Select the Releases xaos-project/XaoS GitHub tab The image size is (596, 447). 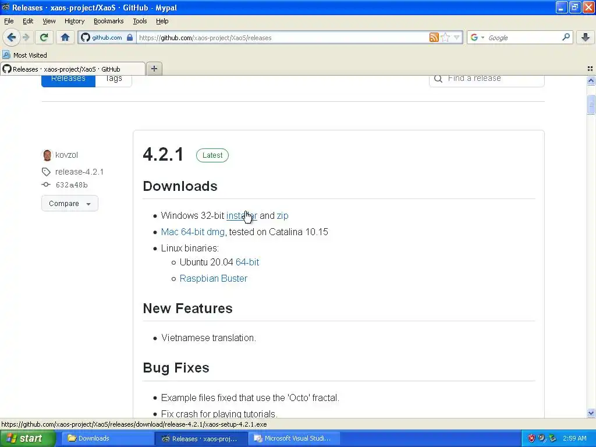pyautogui.click(x=73, y=69)
